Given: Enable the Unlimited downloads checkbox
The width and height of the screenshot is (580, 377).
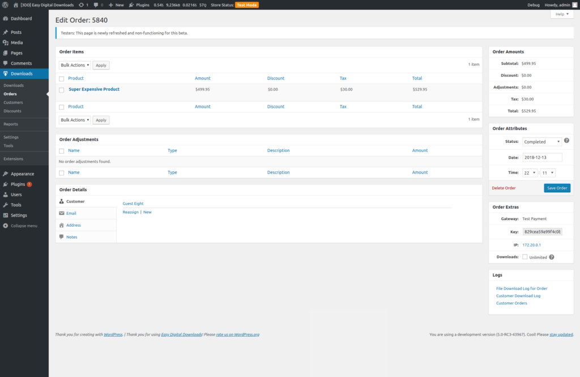Looking at the screenshot, I should (x=524, y=257).
